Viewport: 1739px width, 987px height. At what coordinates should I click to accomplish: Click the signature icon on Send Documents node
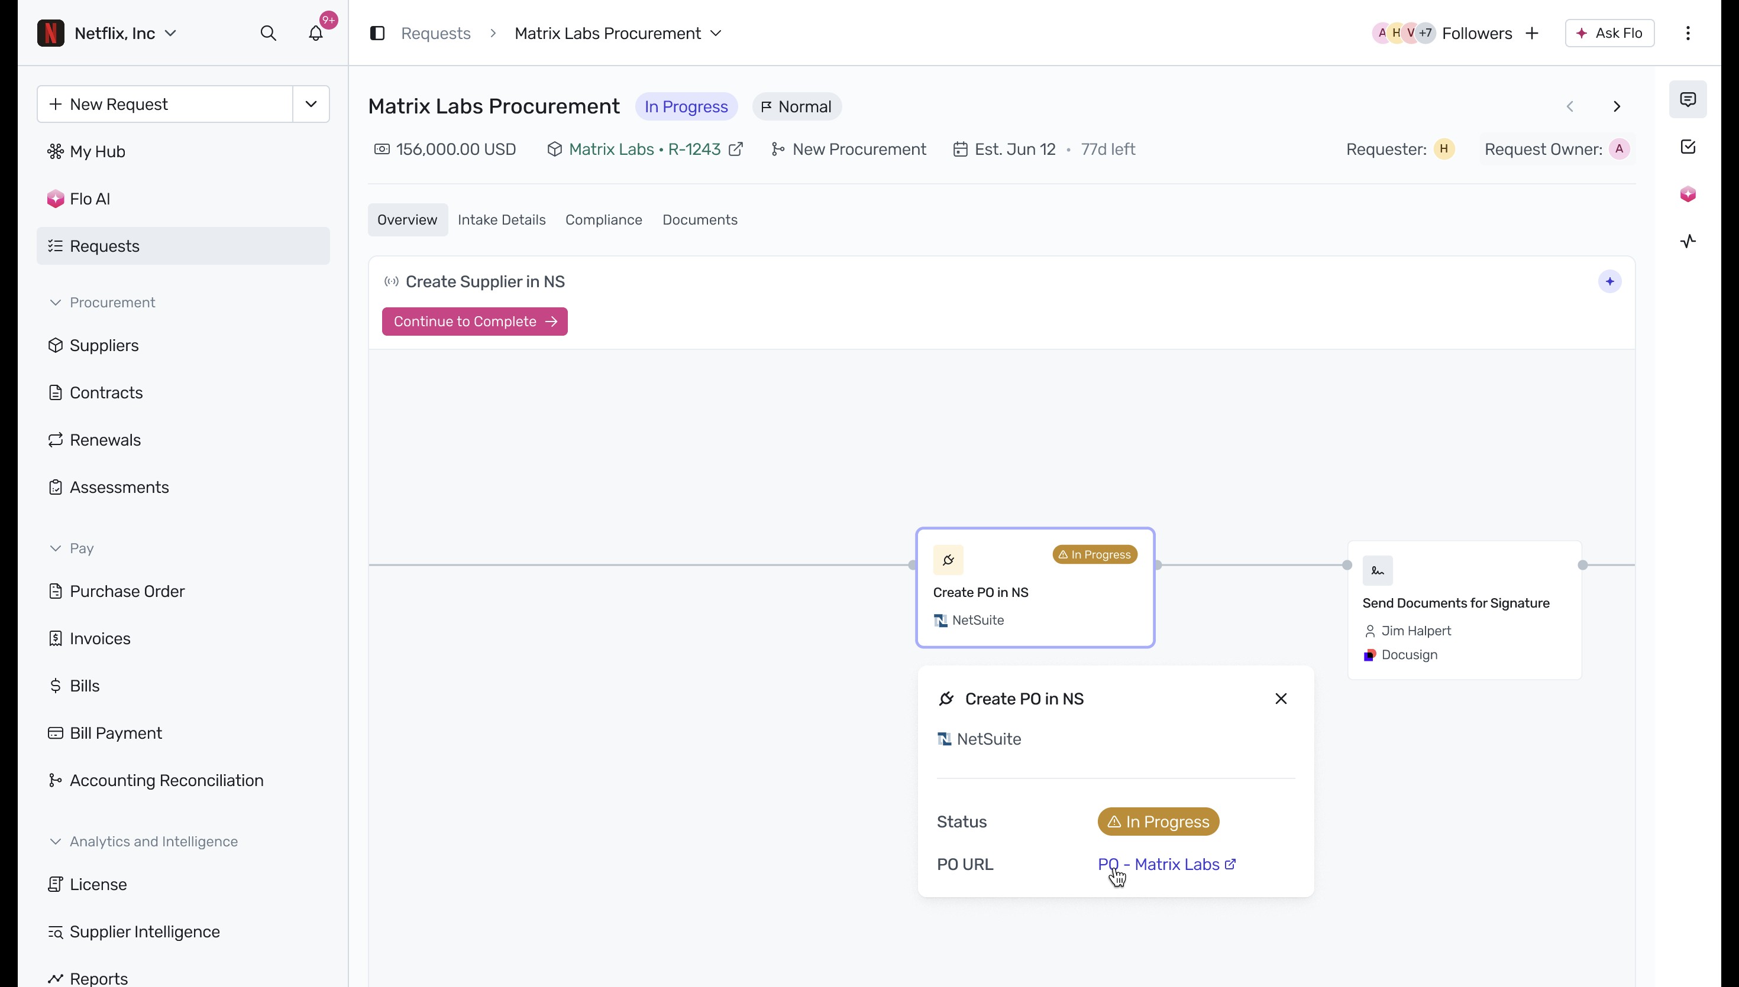[x=1378, y=571]
